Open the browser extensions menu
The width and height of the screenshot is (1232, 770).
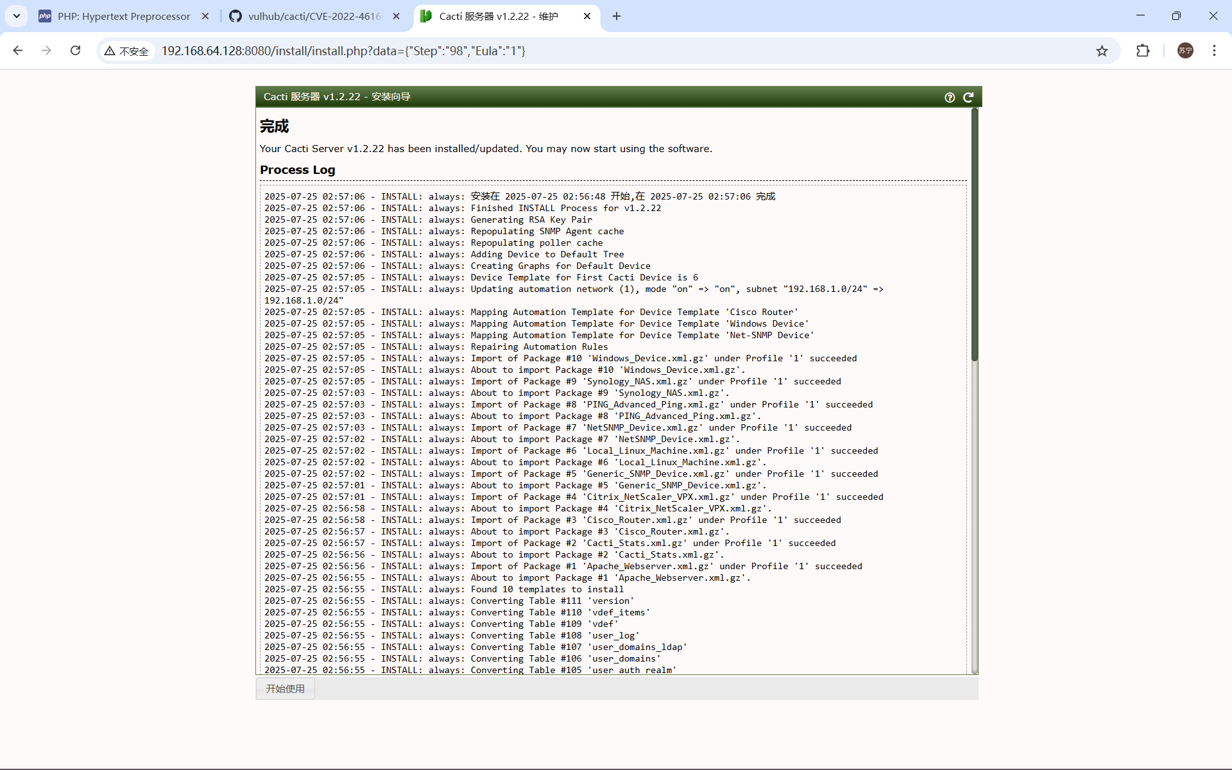(1143, 51)
